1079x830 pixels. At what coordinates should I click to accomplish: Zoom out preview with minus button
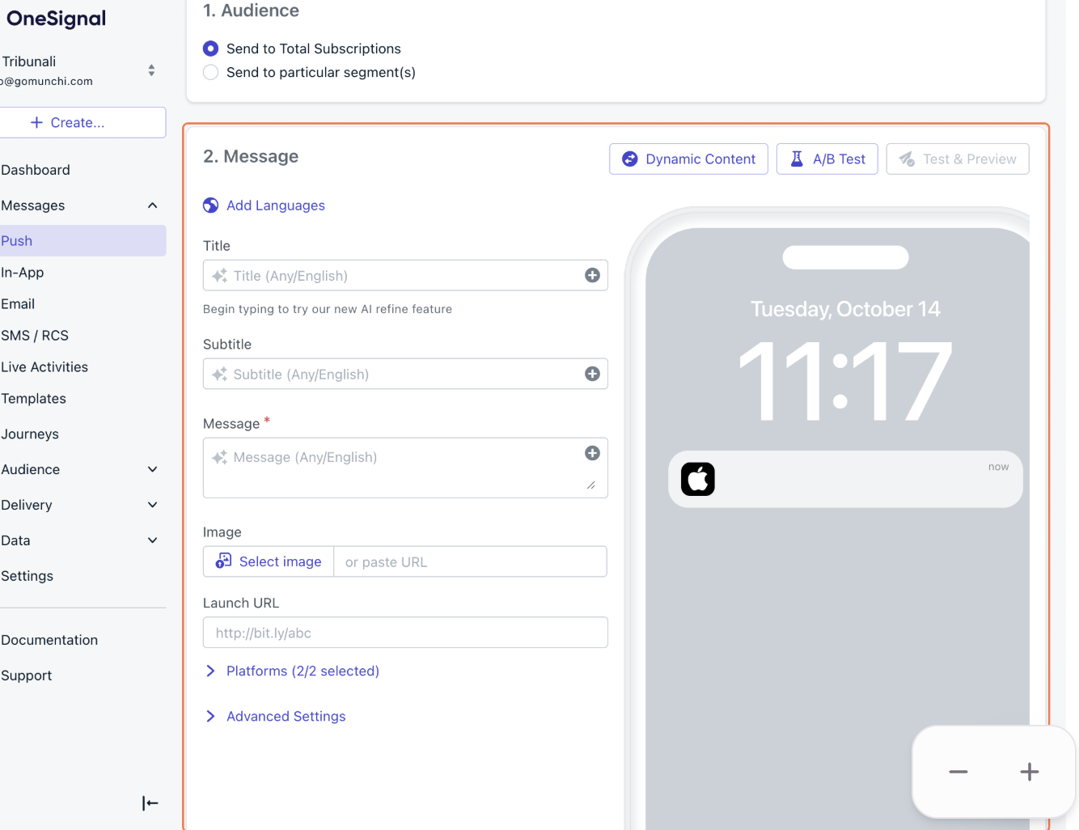pyautogui.click(x=958, y=772)
